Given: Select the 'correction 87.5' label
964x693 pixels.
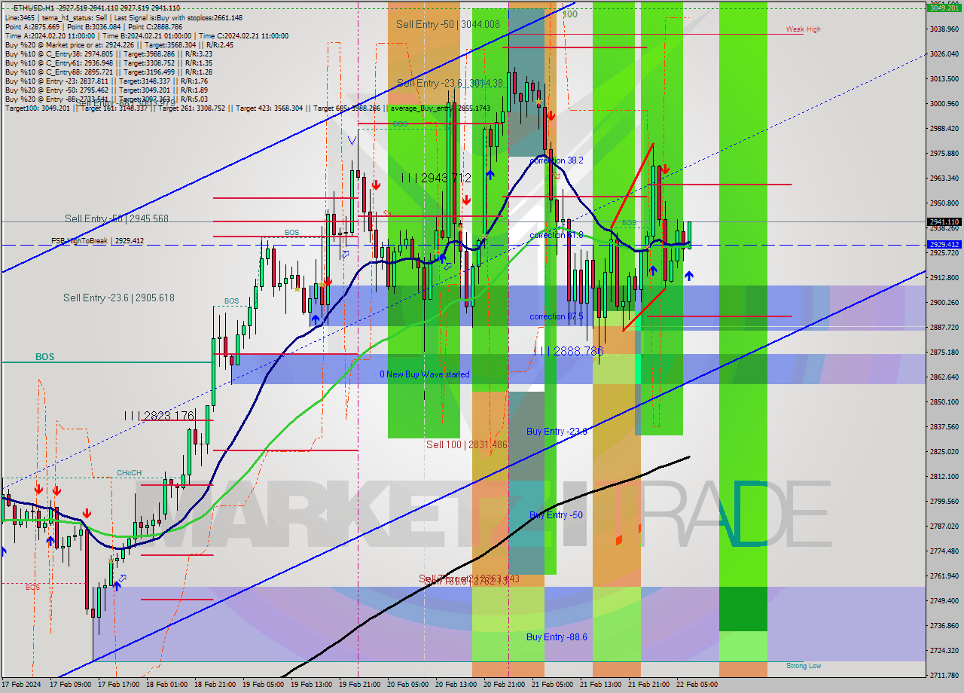Looking at the screenshot, I should click(556, 317).
